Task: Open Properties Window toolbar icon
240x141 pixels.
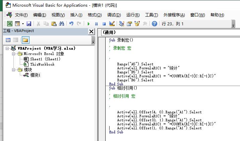Action: point(129,24)
